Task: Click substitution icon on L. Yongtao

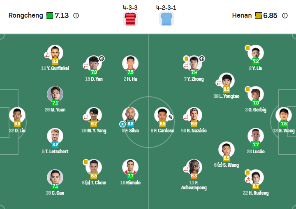Action: [219, 82]
